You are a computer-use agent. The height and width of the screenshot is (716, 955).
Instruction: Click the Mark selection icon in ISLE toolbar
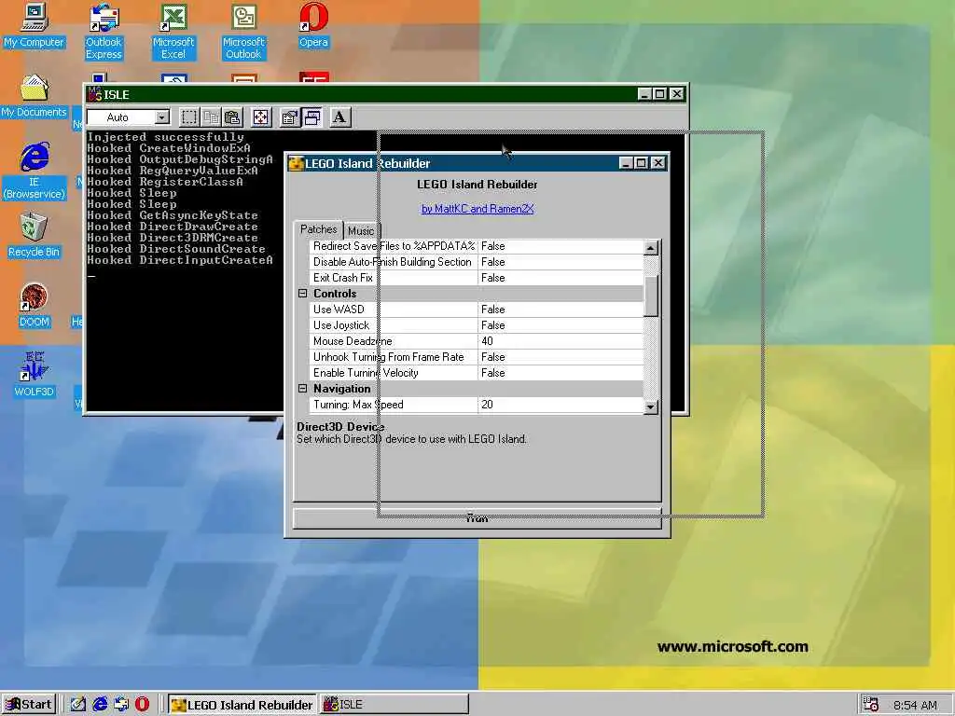[189, 117]
